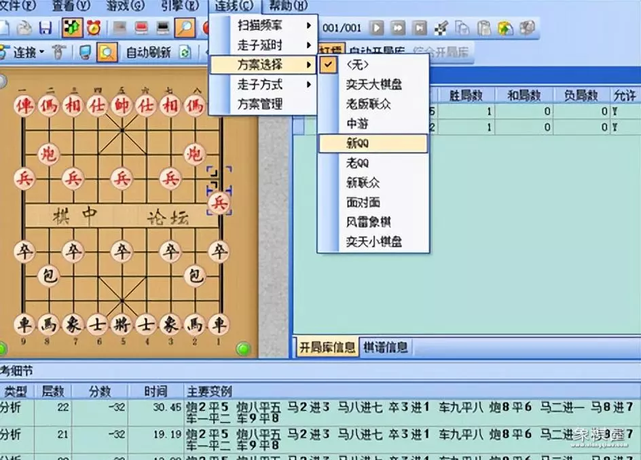Click the chessboard with green arrow icon
Image resolution: width=641 pixels, height=460 pixels.
pyautogui.click(x=71, y=28)
